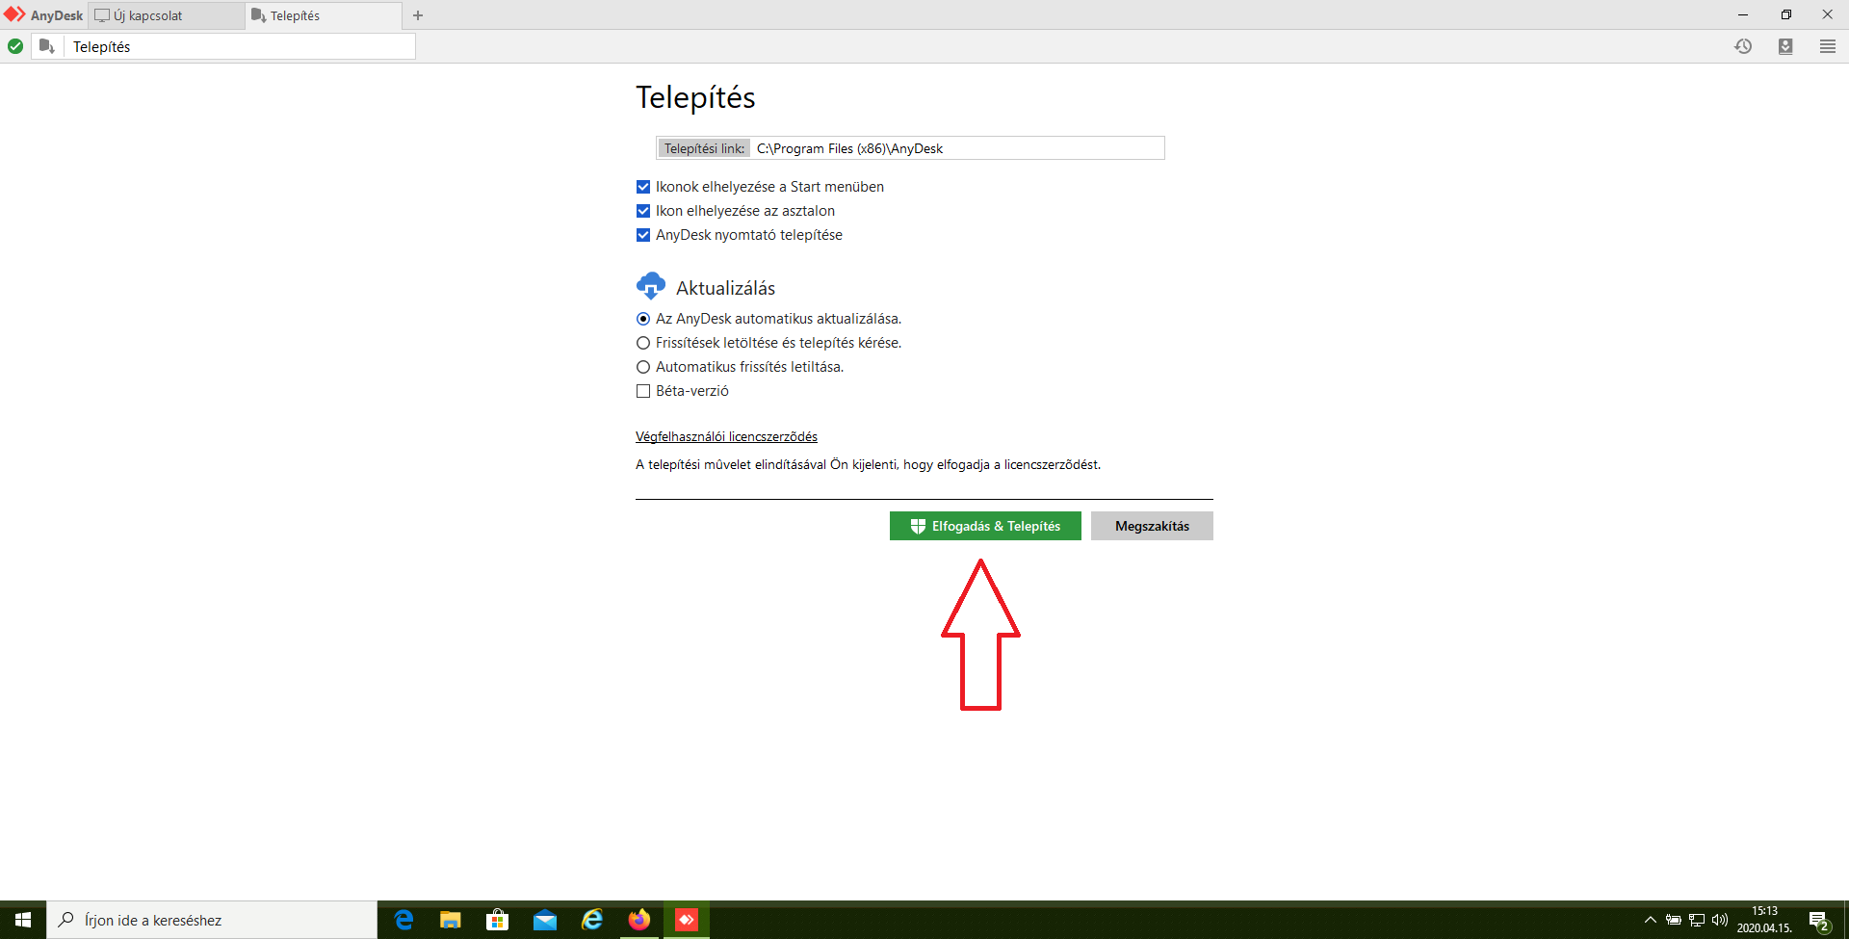Screen dimensions: 1849x939
Task: Click the network tray icon
Action: [x=1697, y=920]
